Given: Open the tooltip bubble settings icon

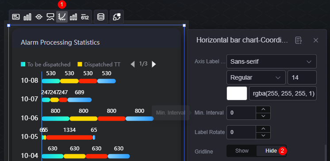Looking at the screenshot, I should pyautogui.click(x=50, y=17).
